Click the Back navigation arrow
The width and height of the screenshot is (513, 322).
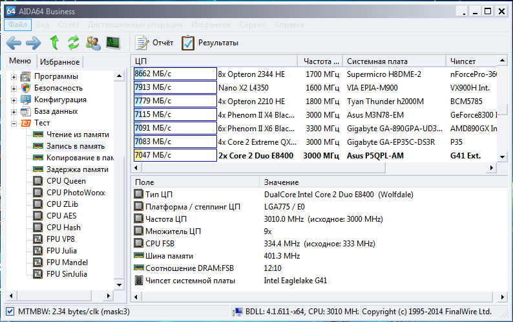tap(14, 43)
